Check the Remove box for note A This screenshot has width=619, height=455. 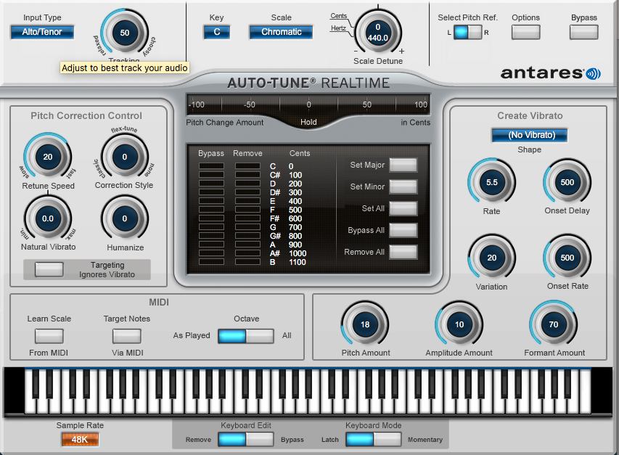click(248, 244)
